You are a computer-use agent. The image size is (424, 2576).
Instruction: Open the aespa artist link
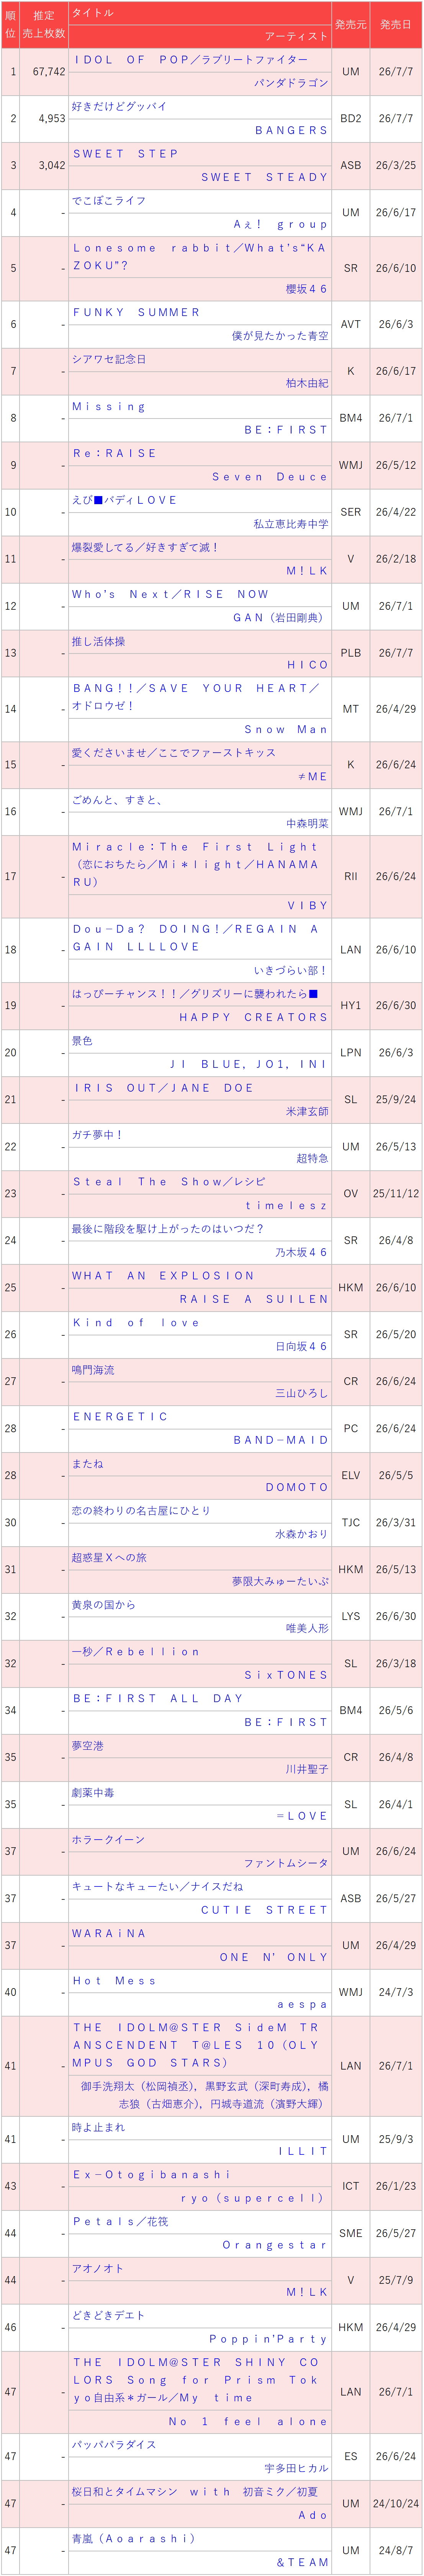coord(302,2005)
